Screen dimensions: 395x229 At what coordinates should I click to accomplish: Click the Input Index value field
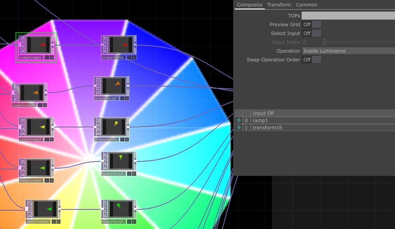tap(312, 42)
